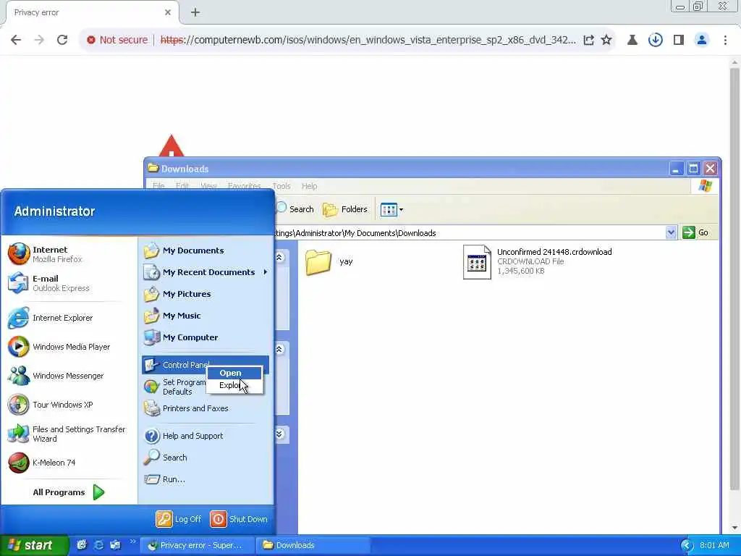The height and width of the screenshot is (556, 741).
Task: Open Mozilla Firefox from the Start menu
Action: pos(69,254)
